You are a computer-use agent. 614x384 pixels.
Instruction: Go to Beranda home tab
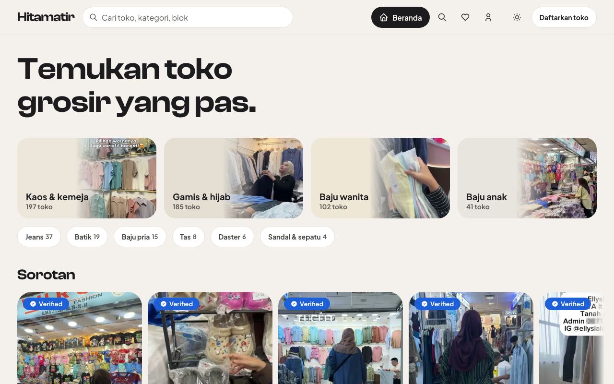[x=401, y=17]
